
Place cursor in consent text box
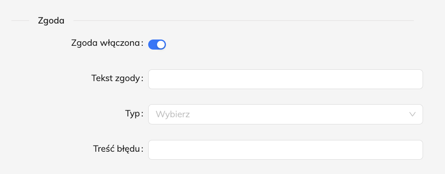pos(285,79)
